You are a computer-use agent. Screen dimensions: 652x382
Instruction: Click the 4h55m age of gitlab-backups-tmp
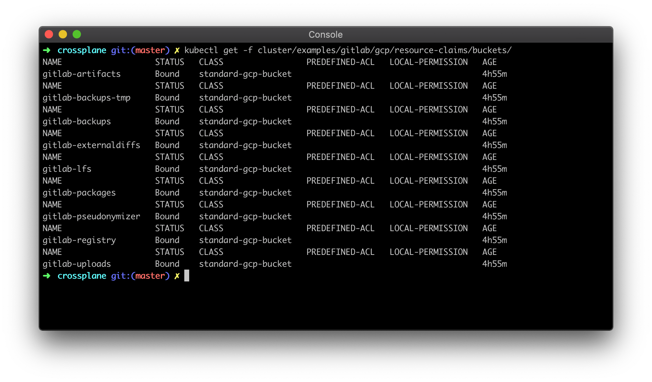click(x=495, y=98)
